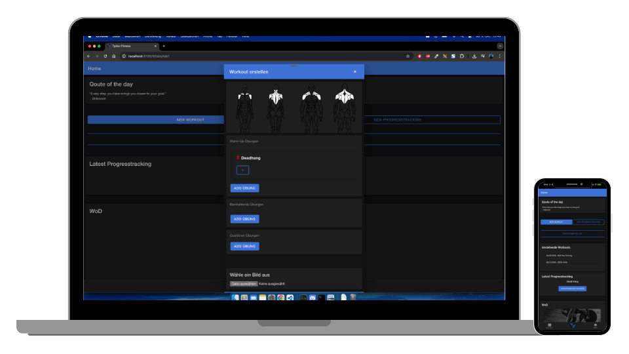
Task: Open Finder from the dock
Action: point(235,298)
